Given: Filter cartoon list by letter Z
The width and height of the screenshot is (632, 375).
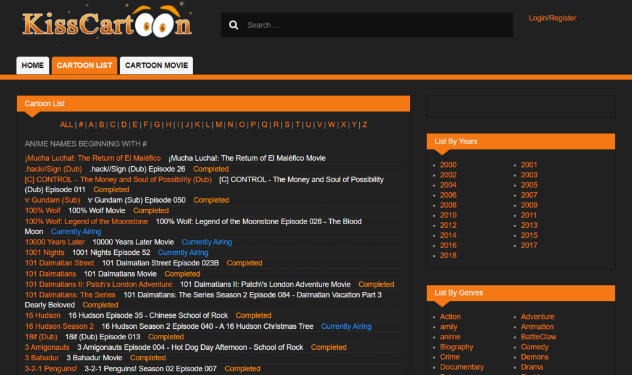Looking at the screenshot, I should (x=365, y=124).
